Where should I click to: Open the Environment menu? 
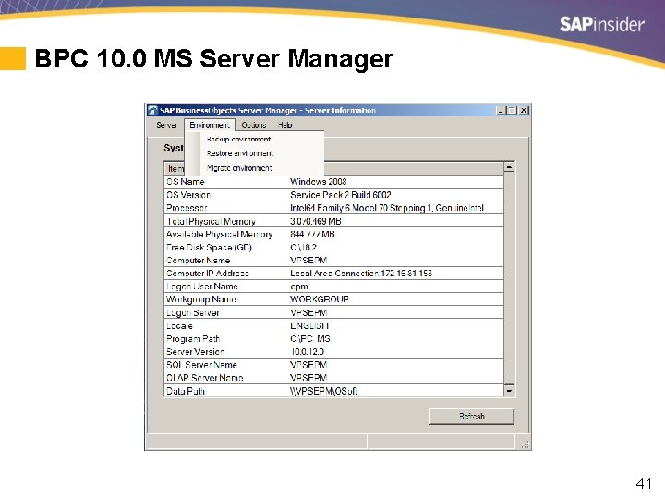[210, 125]
